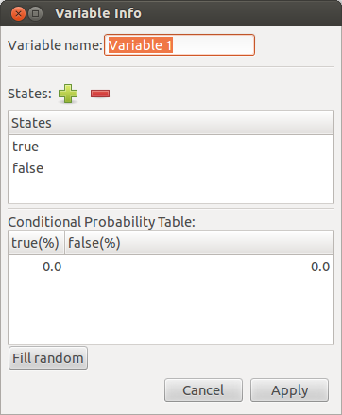Cancel the variable changes
This screenshot has height=415, width=342.
(x=203, y=390)
